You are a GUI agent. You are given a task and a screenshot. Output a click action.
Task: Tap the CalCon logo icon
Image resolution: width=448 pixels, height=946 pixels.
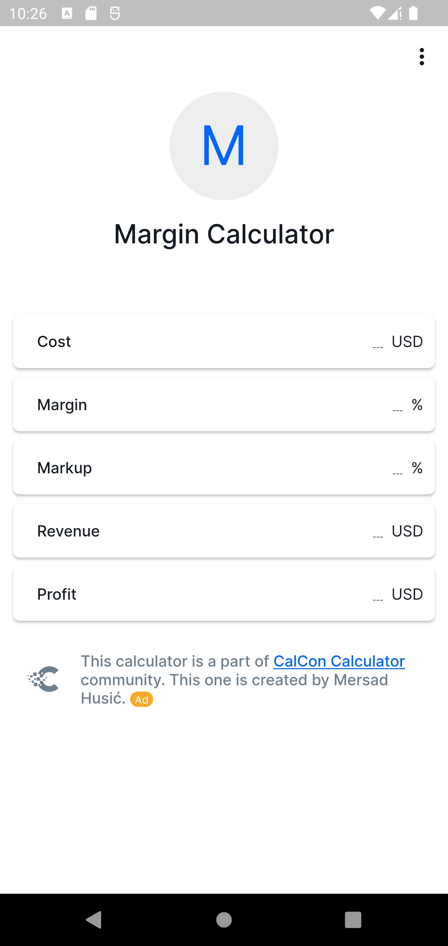43,679
